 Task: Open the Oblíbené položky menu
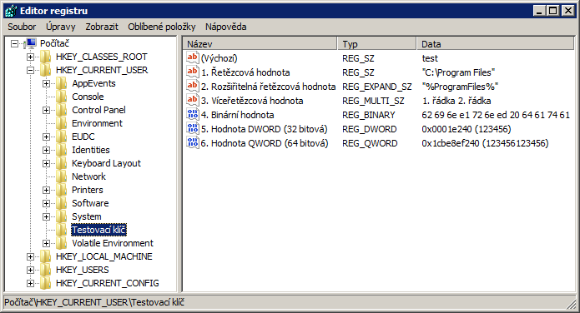(x=162, y=27)
